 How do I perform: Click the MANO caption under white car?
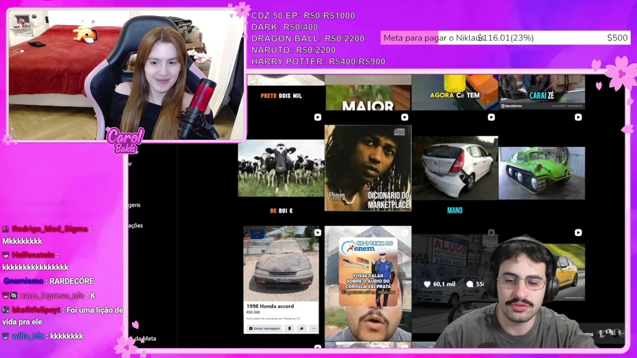coord(455,210)
